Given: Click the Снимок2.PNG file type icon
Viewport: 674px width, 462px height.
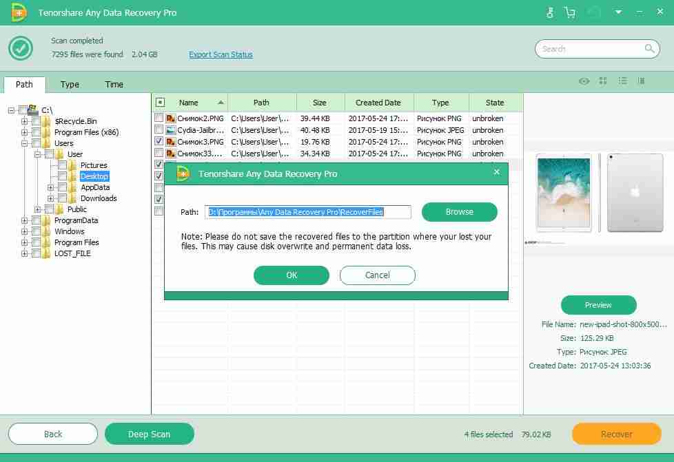Looking at the screenshot, I should point(171,118).
